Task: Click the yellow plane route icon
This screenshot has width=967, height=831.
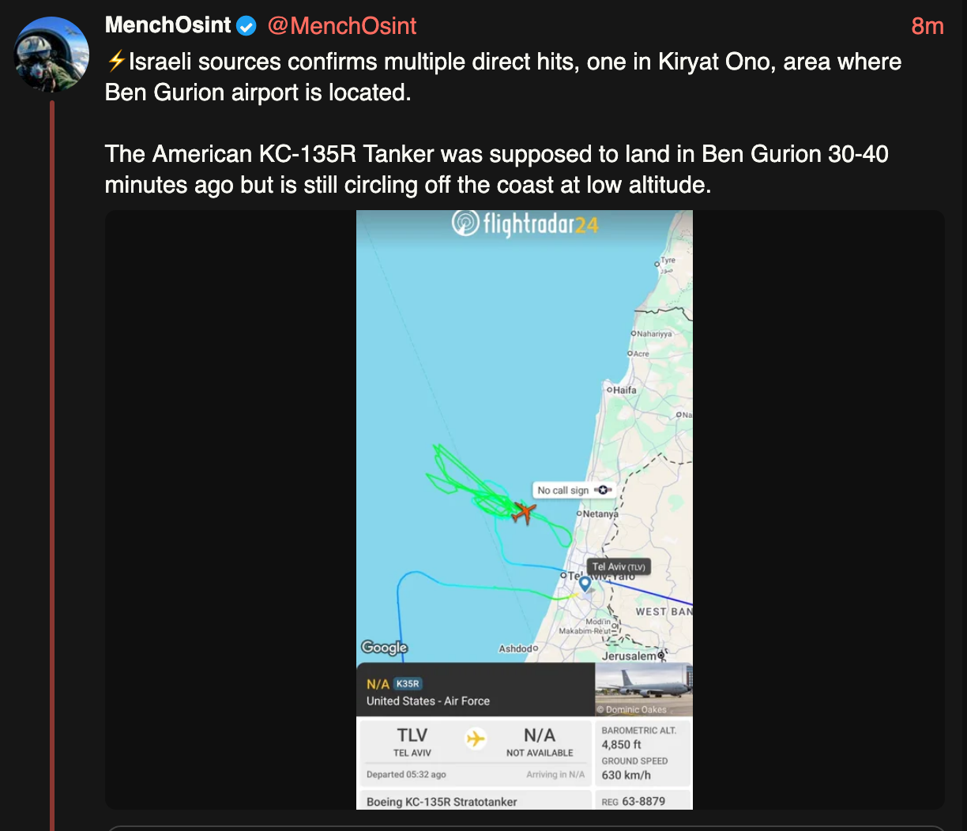Action: 476,739
